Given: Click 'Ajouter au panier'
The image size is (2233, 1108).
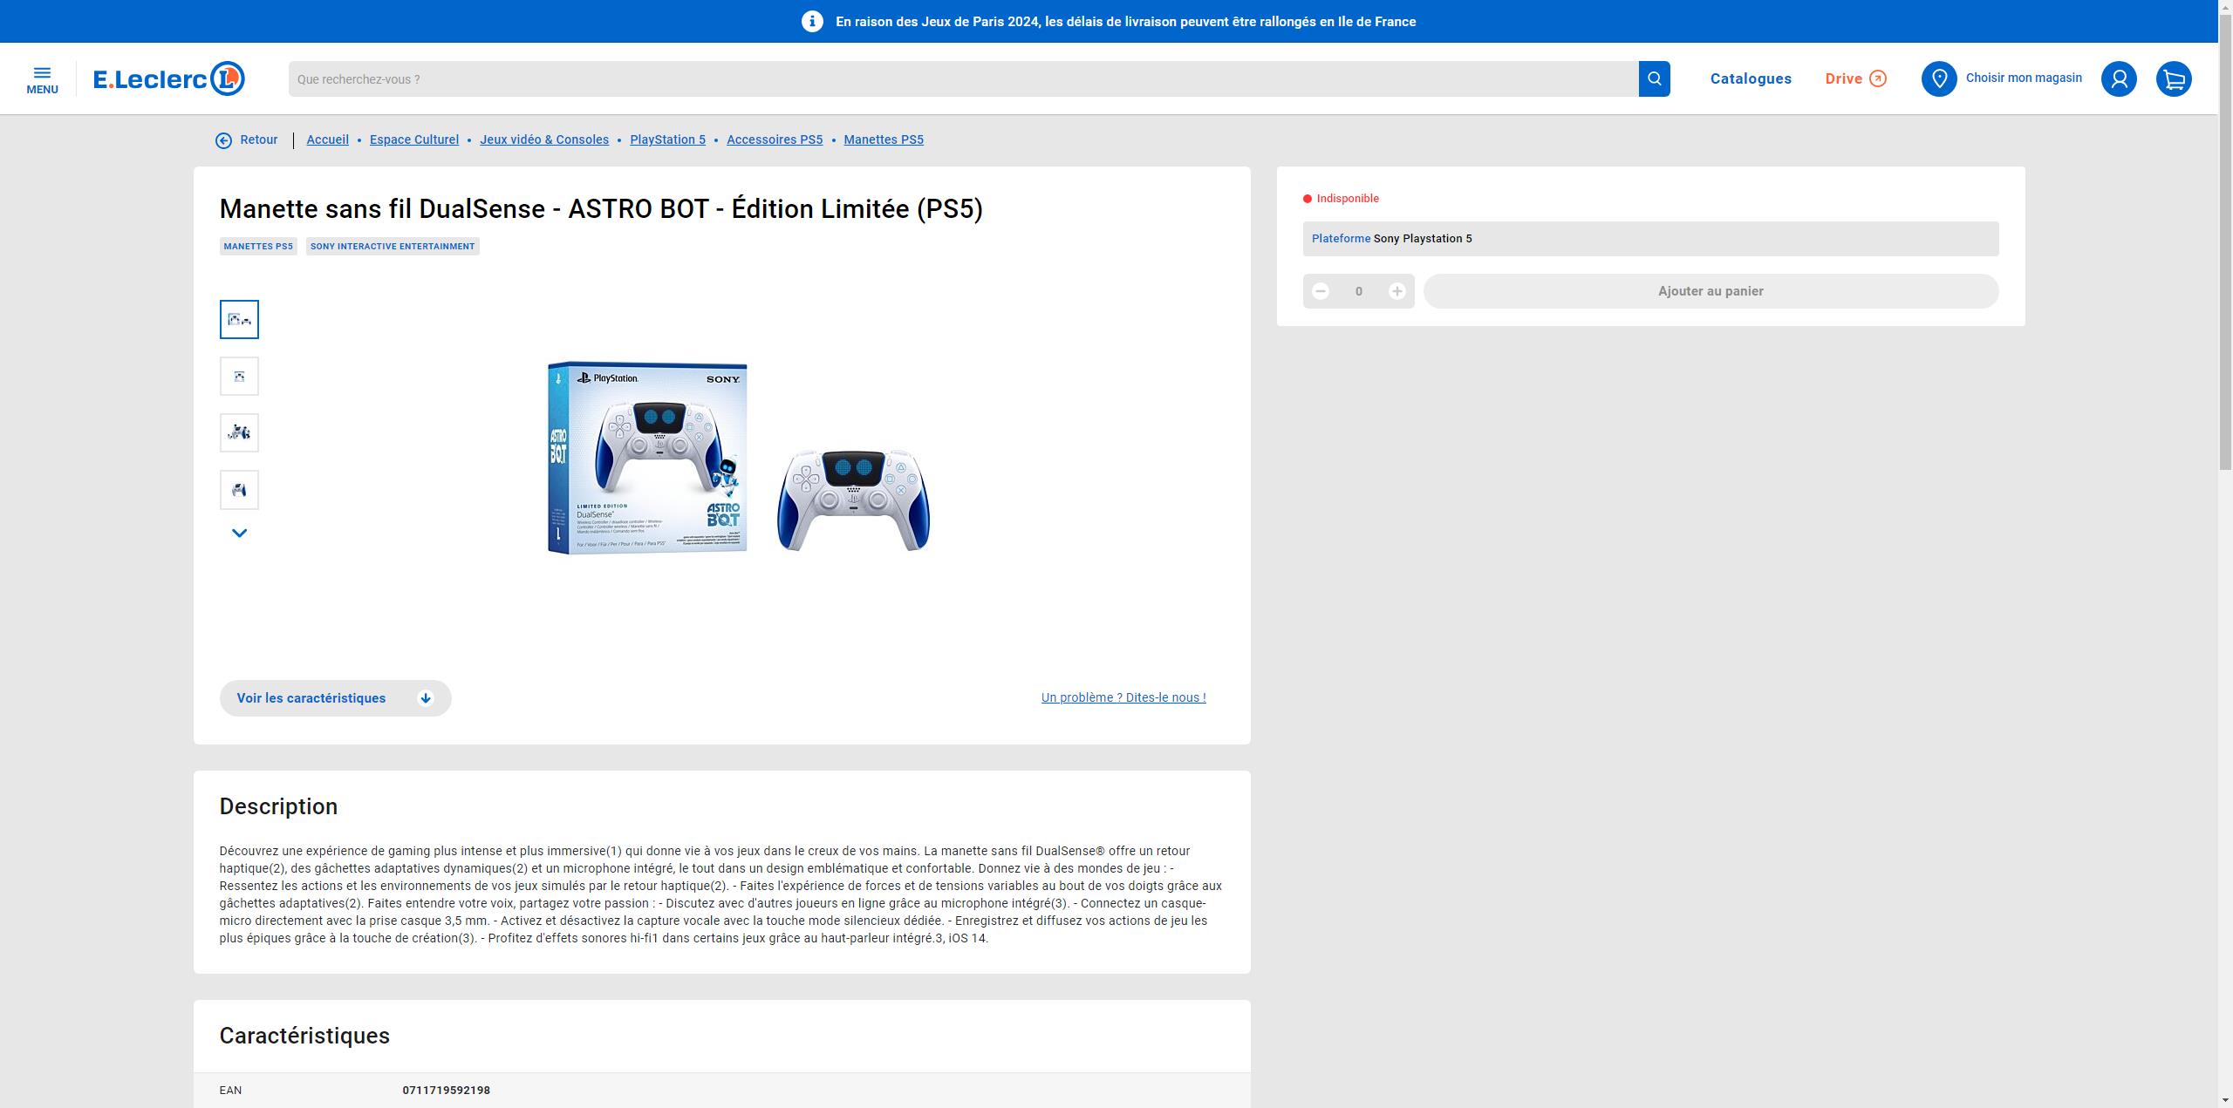Looking at the screenshot, I should click(1711, 291).
